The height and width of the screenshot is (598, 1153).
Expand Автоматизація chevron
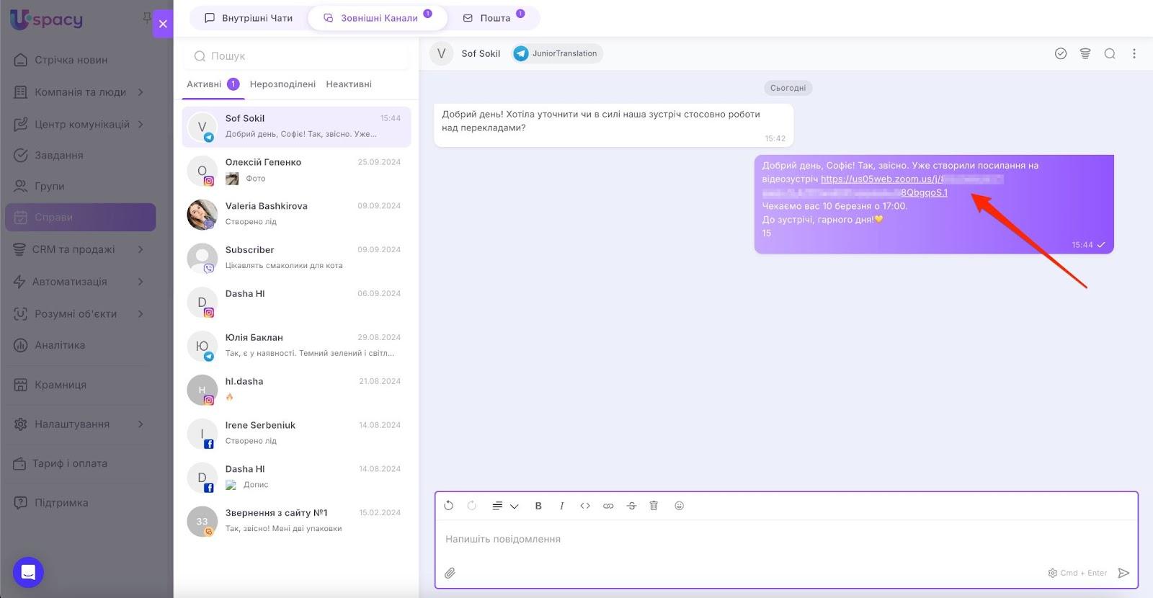141,282
